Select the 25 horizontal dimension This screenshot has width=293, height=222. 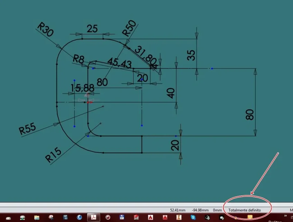92,29
